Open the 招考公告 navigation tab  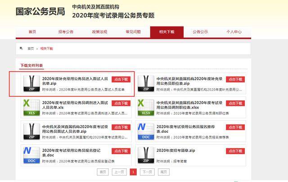66,32
